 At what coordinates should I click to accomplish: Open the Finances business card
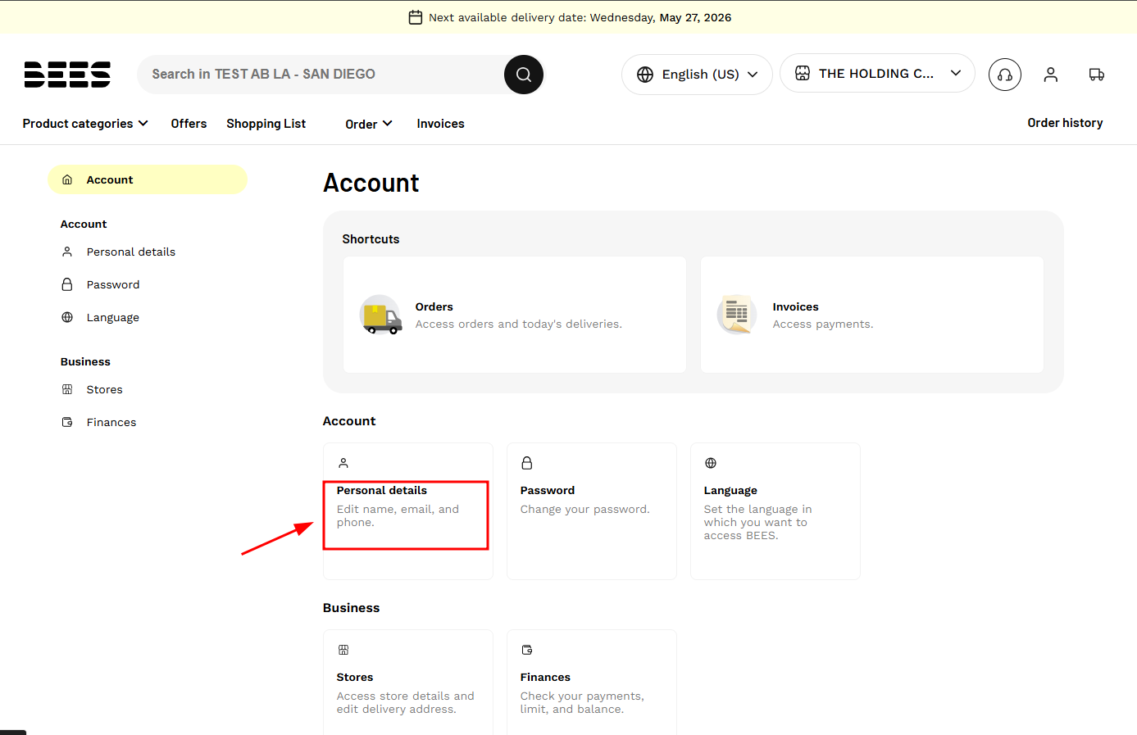point(592,682)
